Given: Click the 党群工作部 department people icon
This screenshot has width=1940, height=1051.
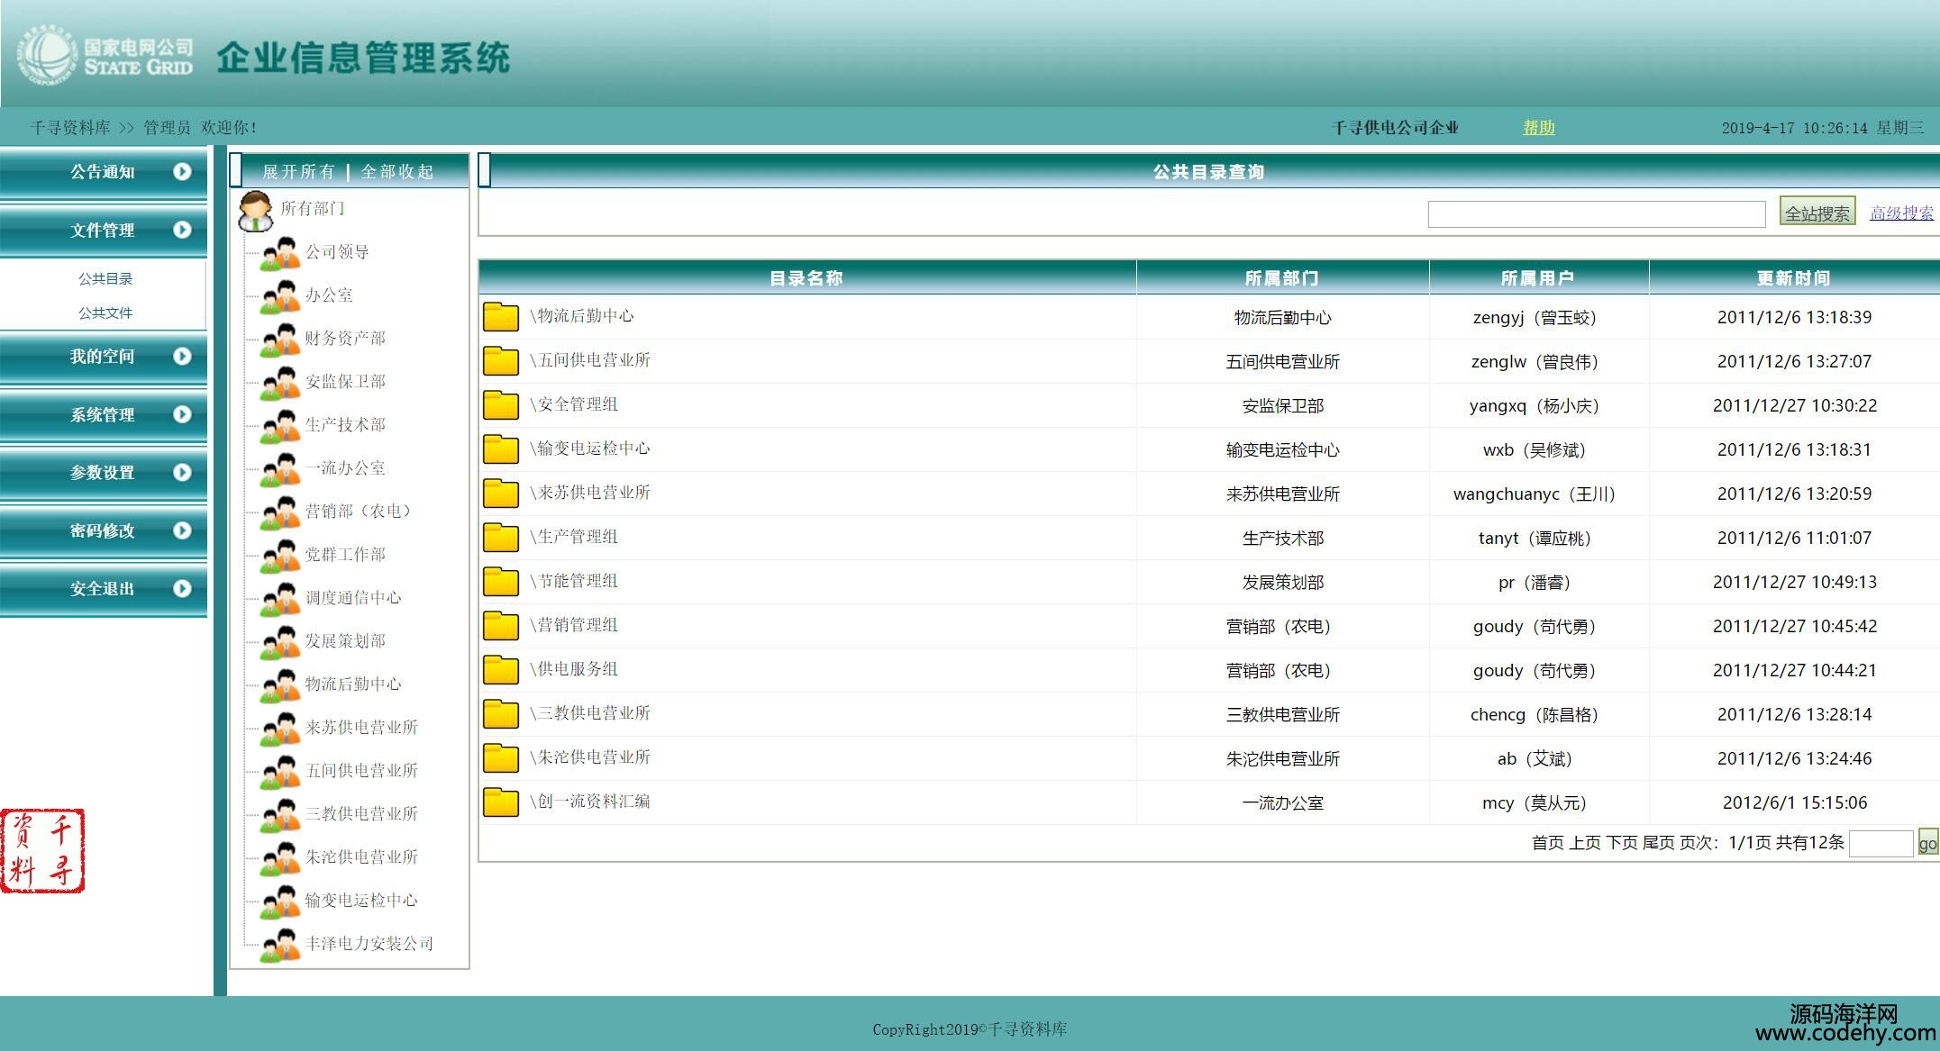Looking at the screenshot, I should (280, 556).
